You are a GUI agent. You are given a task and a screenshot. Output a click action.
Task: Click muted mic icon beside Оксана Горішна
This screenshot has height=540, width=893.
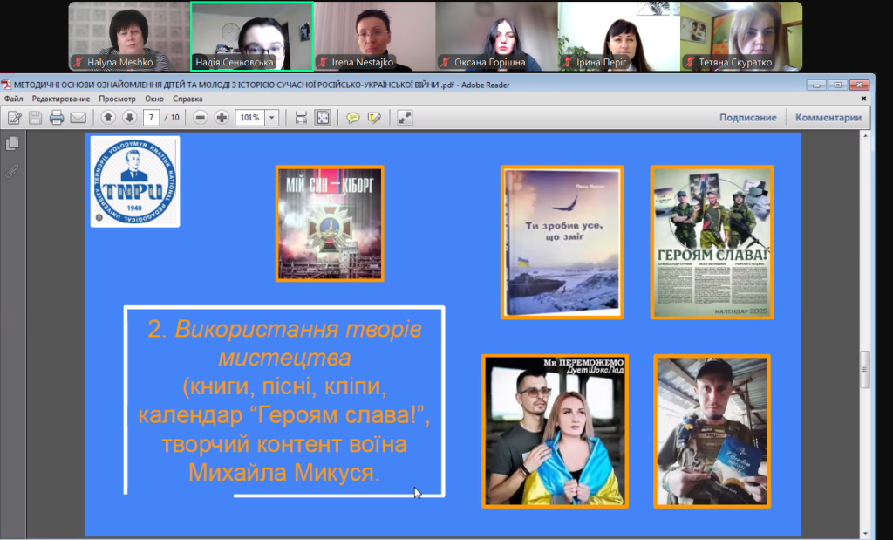(446, 62)
